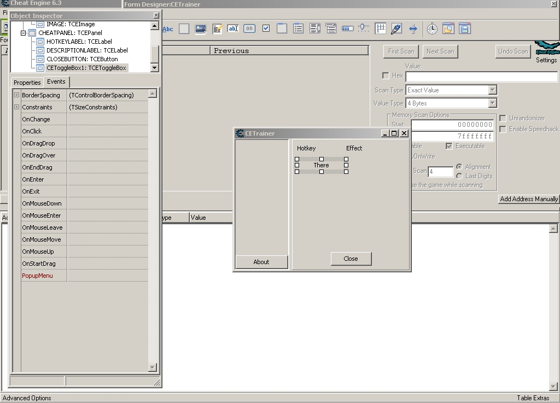The height and width of the screenshot is (403, 560).
Task: Select the Edit box component icon
Action: tap(233, 29)
